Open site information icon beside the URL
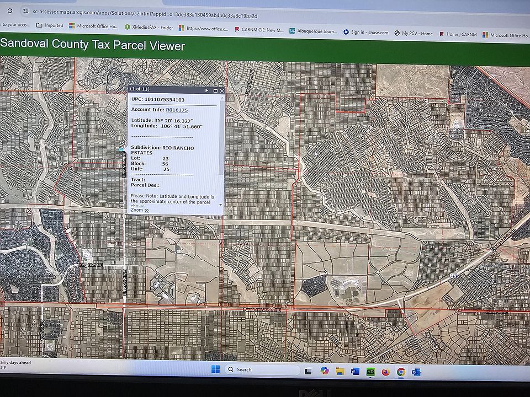 click(25, 11)
